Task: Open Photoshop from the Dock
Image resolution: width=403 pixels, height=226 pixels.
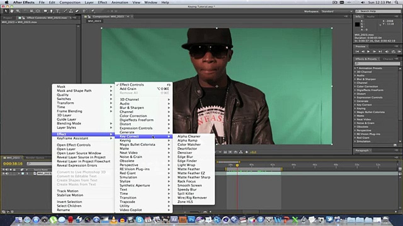Action: coord(191,220)
